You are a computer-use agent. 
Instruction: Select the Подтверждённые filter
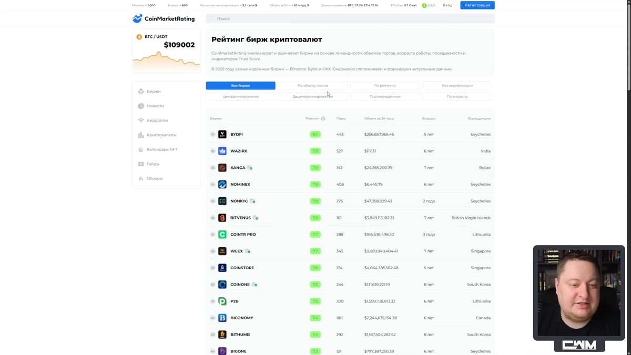coord(385,97)
